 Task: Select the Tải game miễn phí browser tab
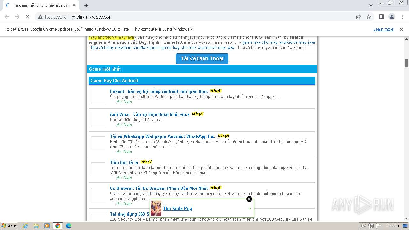point(41,5)
